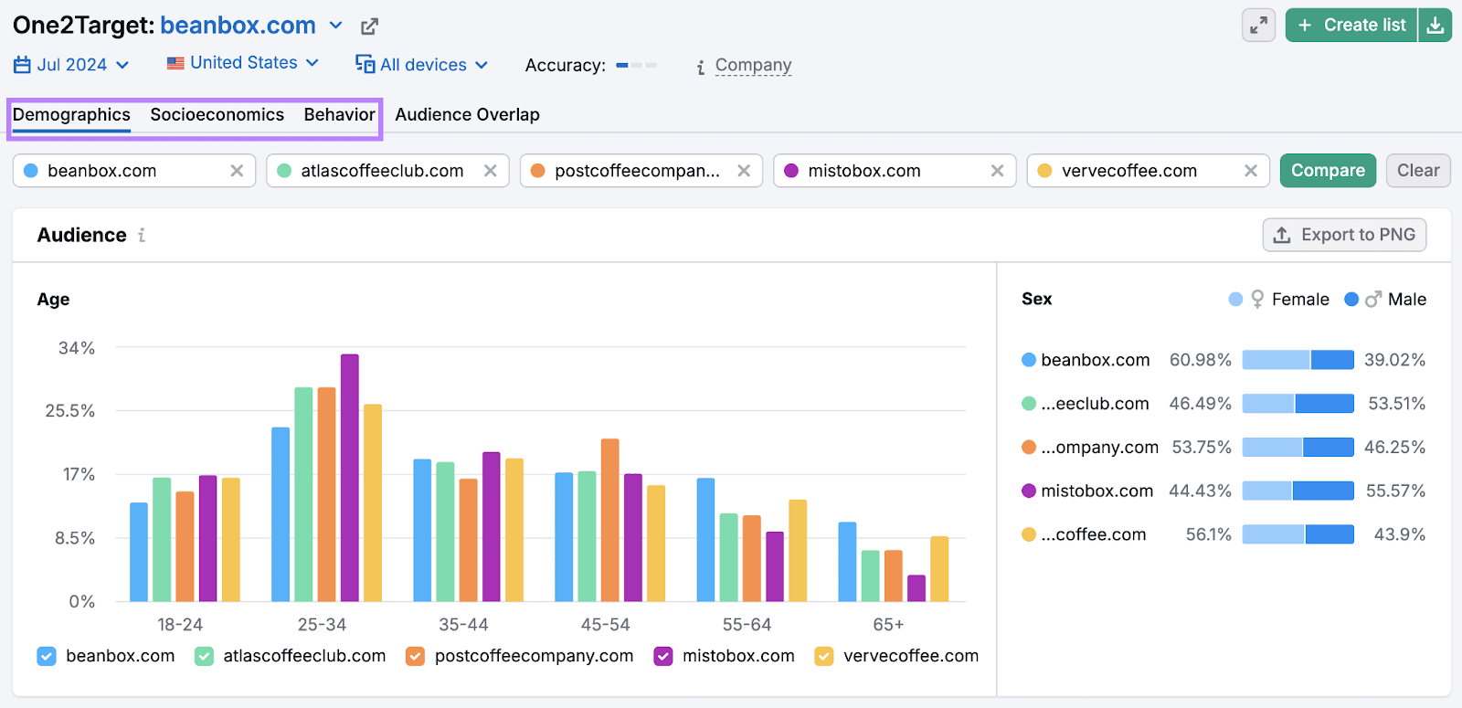Click the Audience info icon
Screen dimensions: 1462x708
pos(142,236)
